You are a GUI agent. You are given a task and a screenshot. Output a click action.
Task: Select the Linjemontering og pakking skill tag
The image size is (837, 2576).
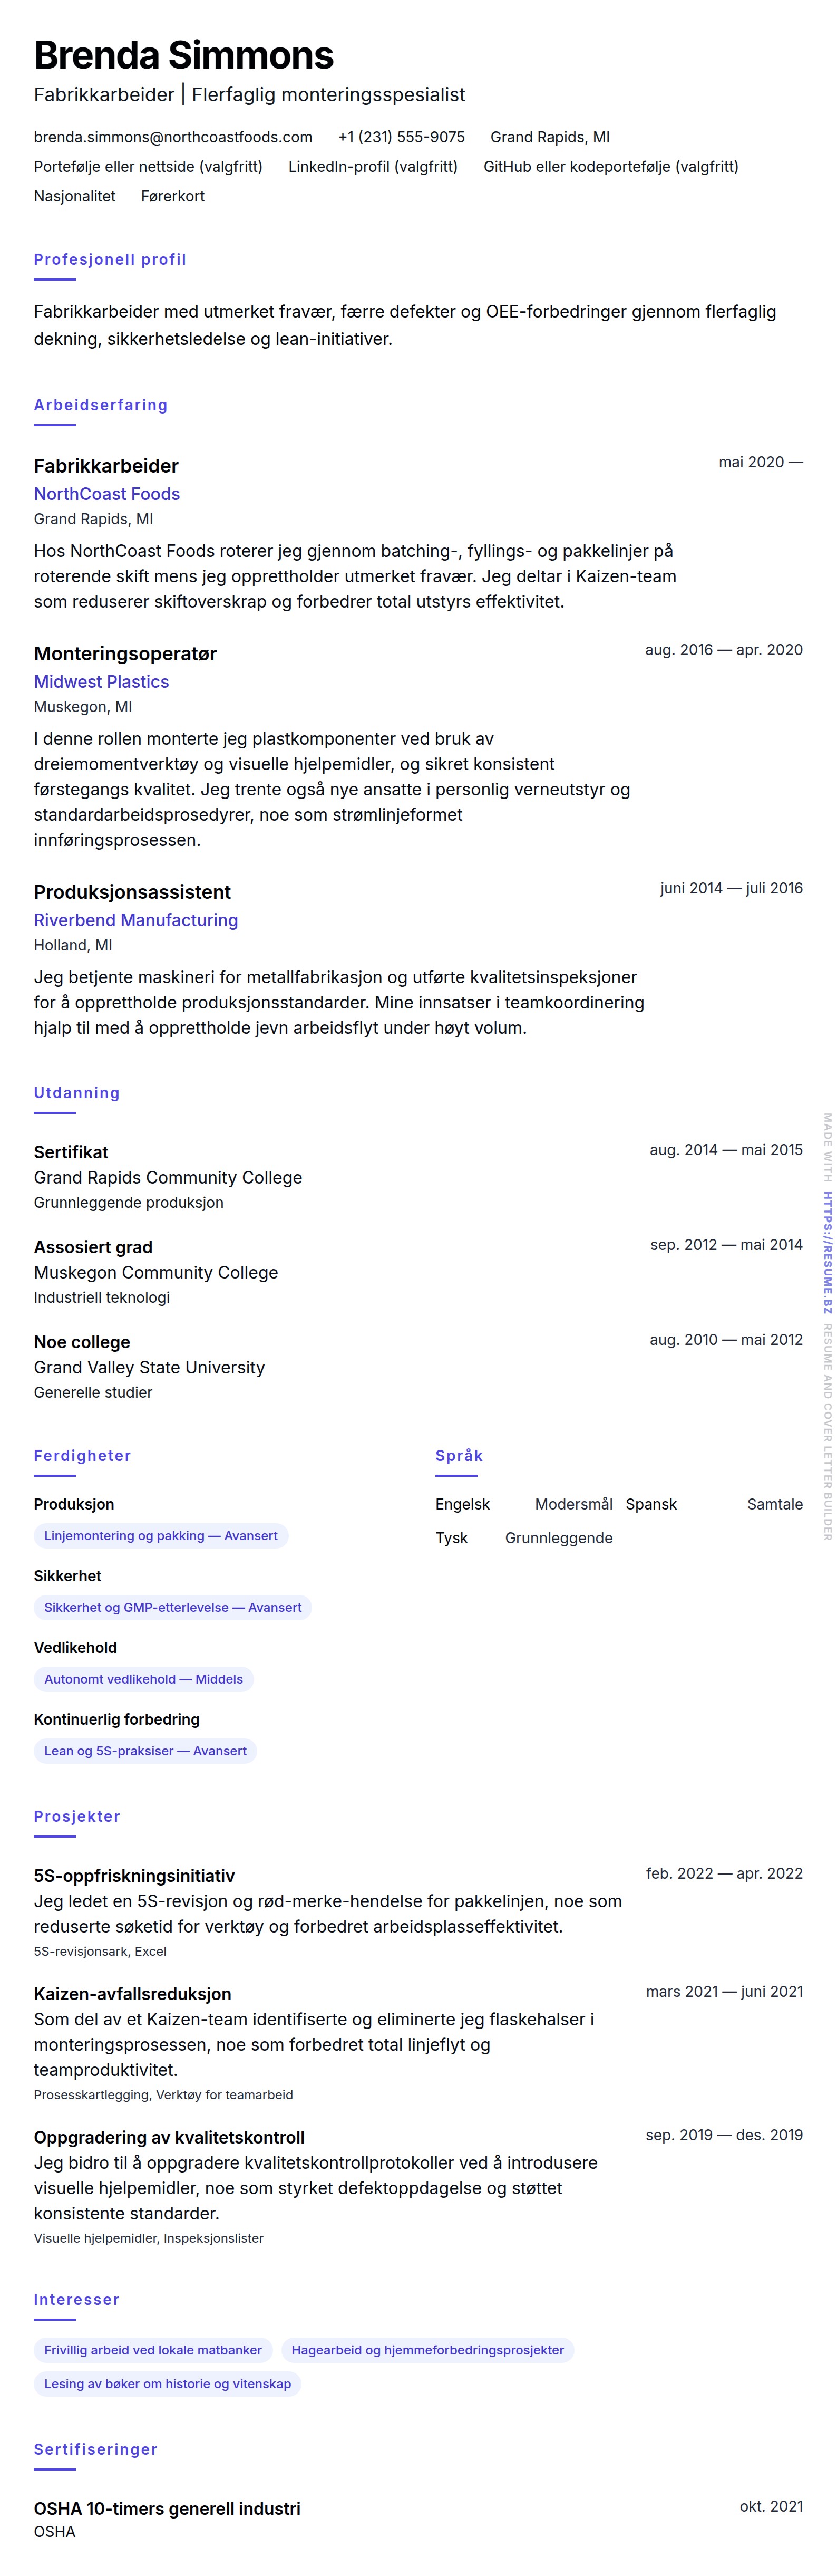[161, 1536]
